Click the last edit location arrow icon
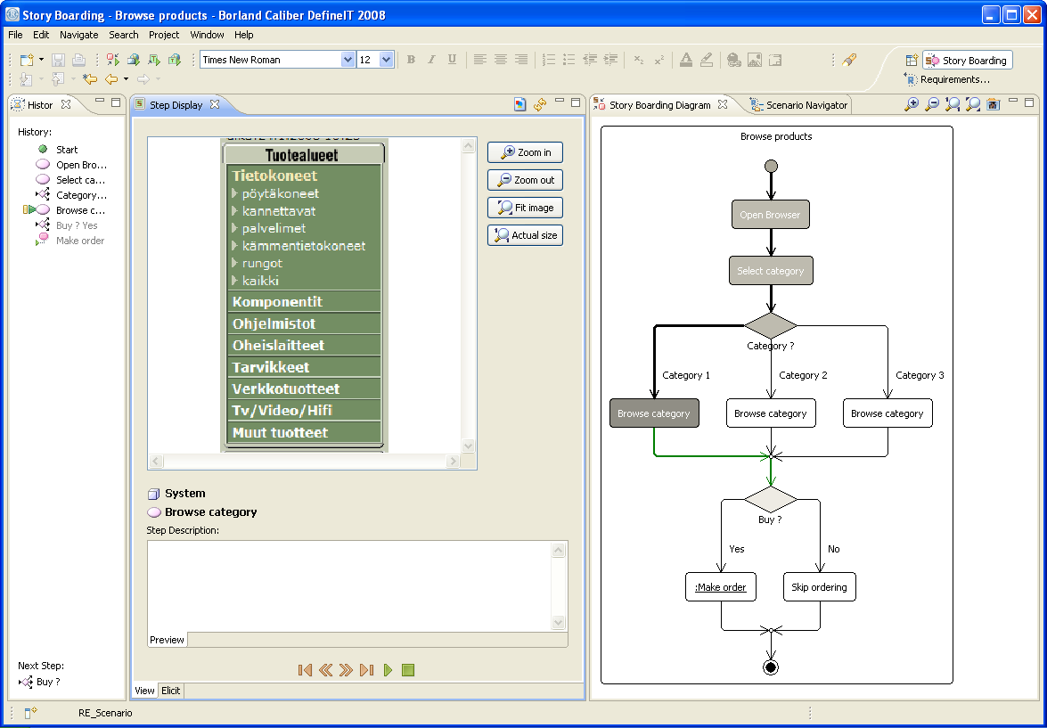Screen dimensions: 1047x728 coord(90,78)
